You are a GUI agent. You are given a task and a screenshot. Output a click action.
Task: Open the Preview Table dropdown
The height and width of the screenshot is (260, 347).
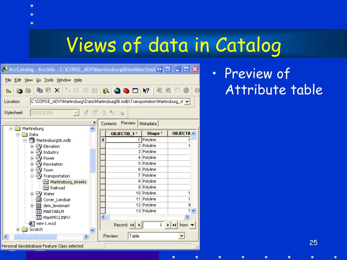[x=182, y=236]
